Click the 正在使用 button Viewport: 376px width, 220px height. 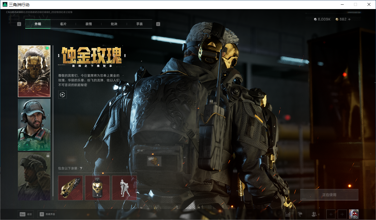(x=329, y=195)
